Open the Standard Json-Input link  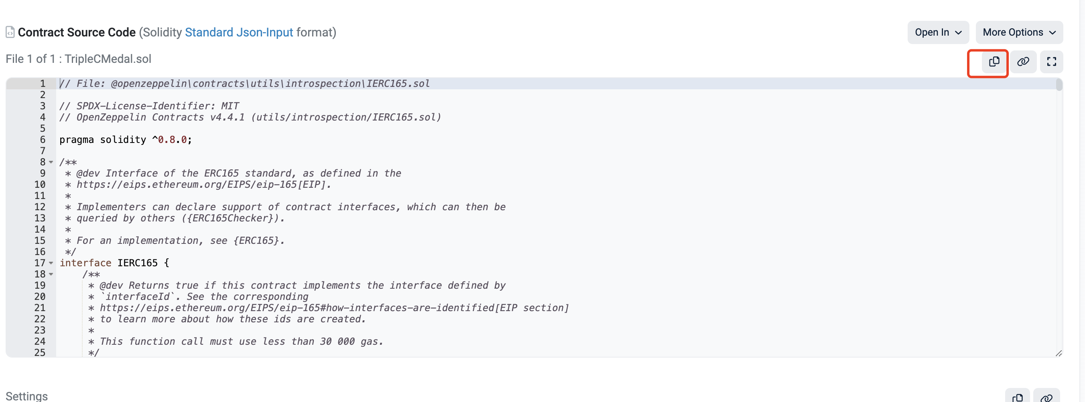pyautogui.click(x=238, y=32)
